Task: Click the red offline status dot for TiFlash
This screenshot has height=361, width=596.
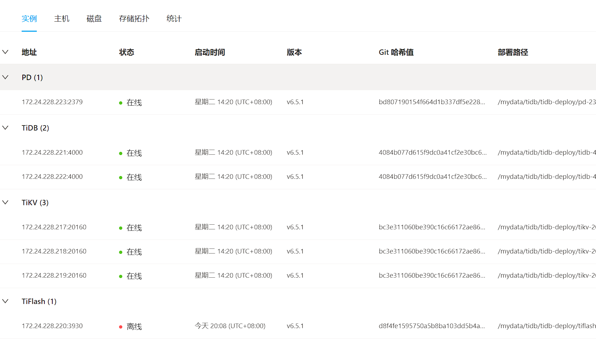Action: pyautogui.click(x=121, y=327)
